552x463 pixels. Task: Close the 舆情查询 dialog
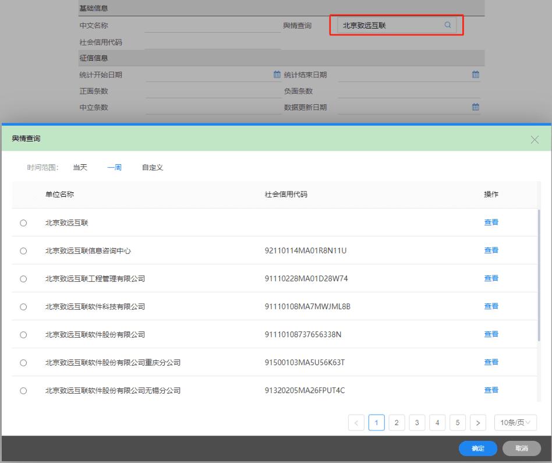[535, 140]
